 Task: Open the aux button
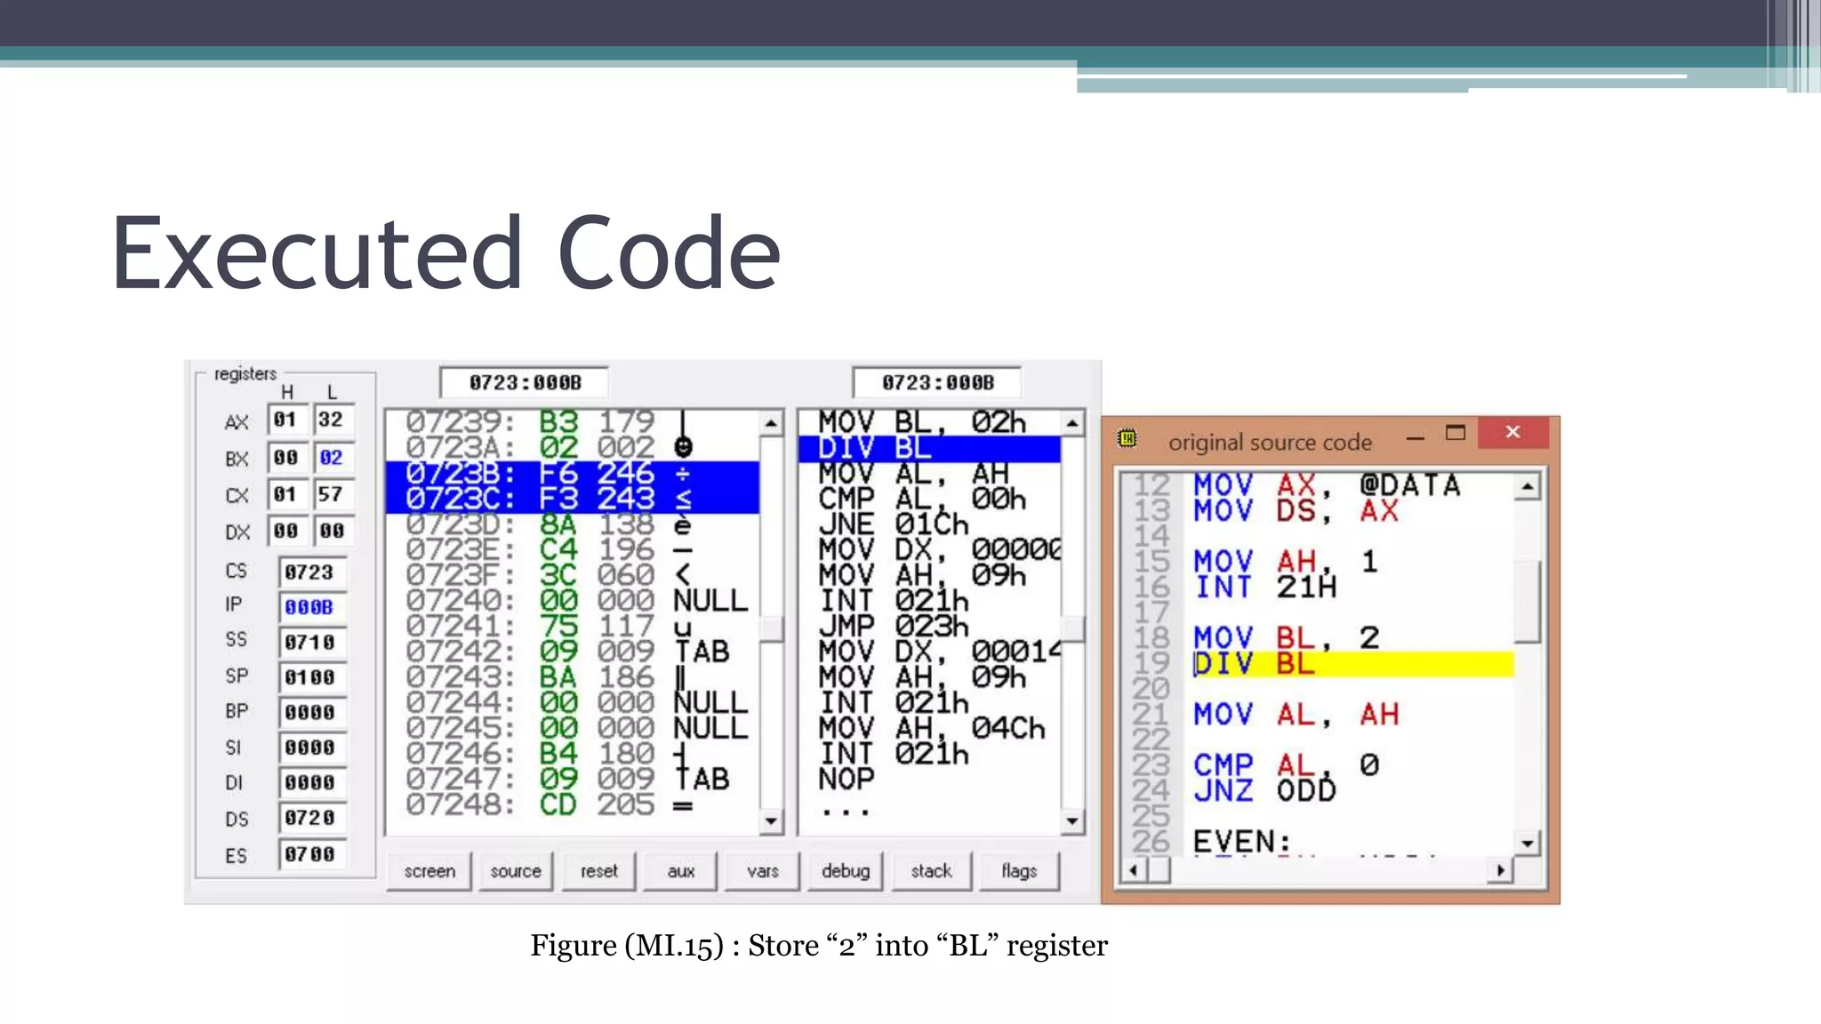(680, 871)
